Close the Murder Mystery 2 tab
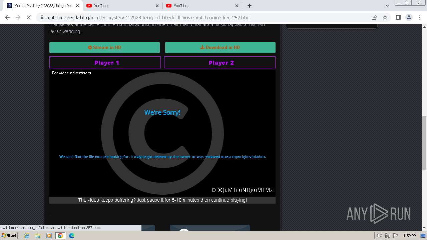The height and width of the screenshot is (240, 427). 77,6
